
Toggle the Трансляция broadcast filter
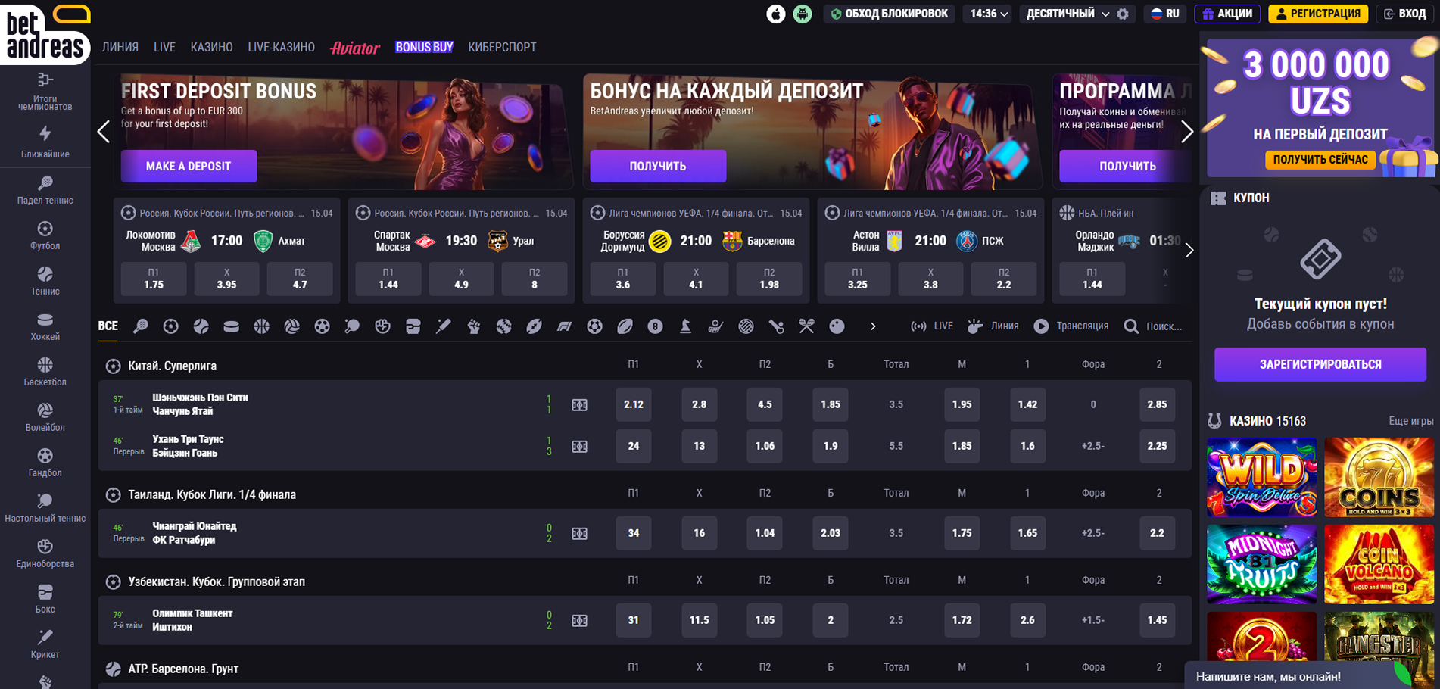[x=1071, y=326]
